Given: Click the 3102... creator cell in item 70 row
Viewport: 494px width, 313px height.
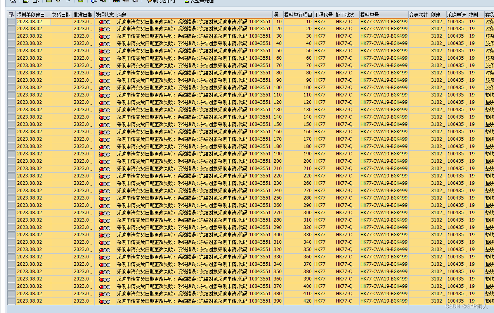Looking at the screenshot, I should (438, 65).
